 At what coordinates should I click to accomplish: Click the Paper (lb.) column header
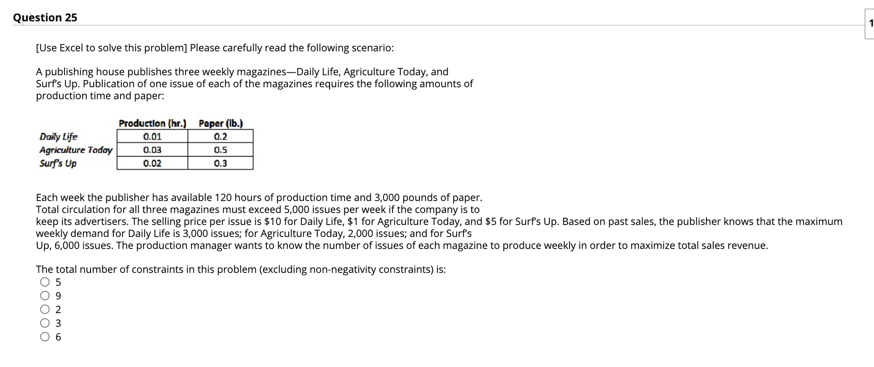click(x=221, y=124)
